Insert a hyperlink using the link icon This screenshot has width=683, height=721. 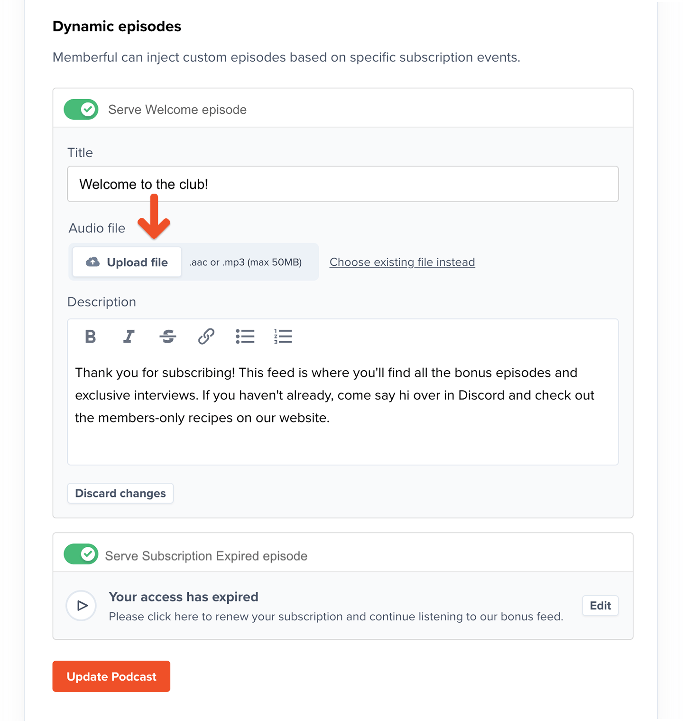coord(206,337)
